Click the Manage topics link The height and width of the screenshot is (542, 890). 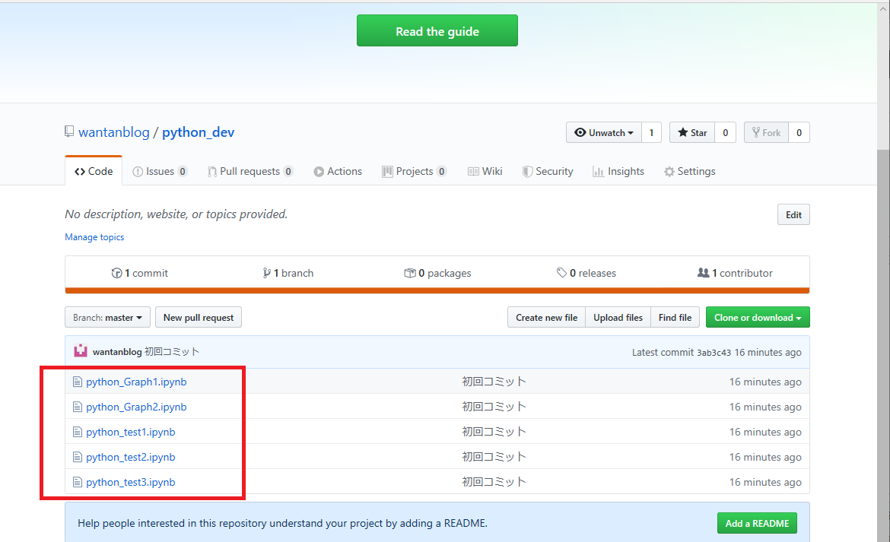click(x=94, y=237)
